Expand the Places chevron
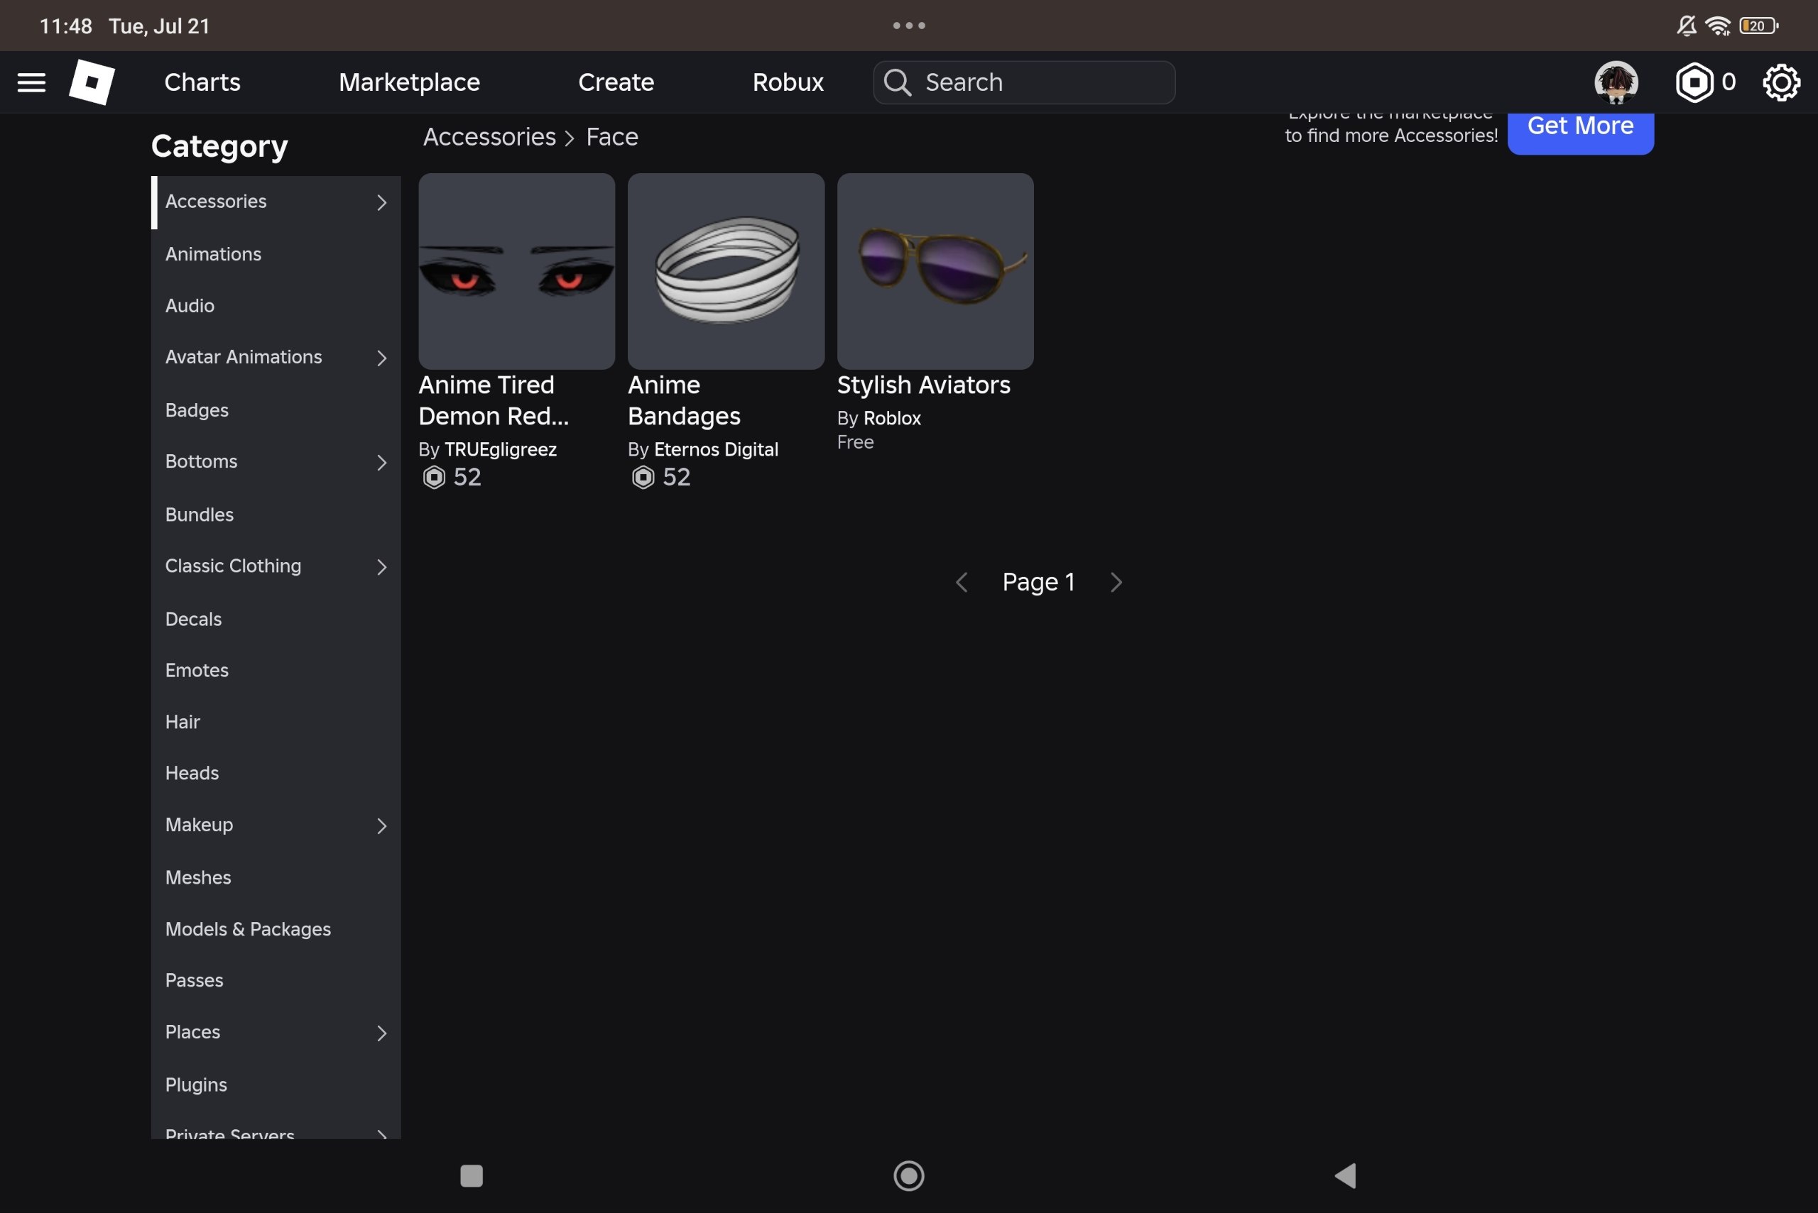Screen dimensions: 1818x1213 (381, 1033)
